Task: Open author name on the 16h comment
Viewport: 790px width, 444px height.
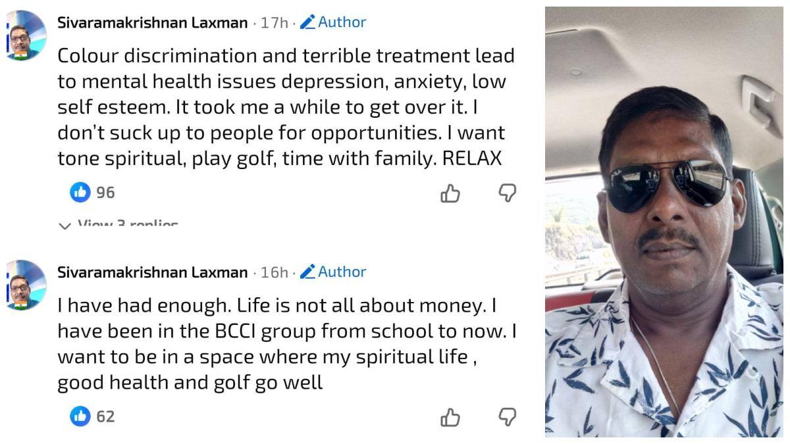Action: [153, 272]
